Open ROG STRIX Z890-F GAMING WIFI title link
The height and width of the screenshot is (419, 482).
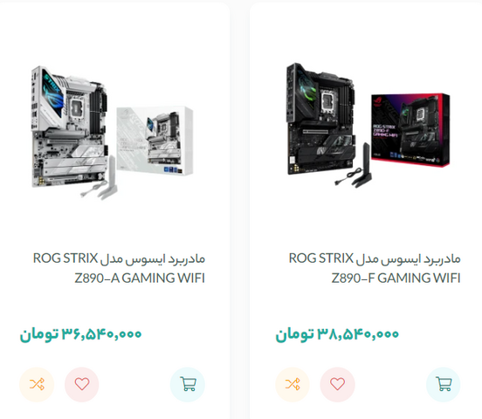point(375,268)
